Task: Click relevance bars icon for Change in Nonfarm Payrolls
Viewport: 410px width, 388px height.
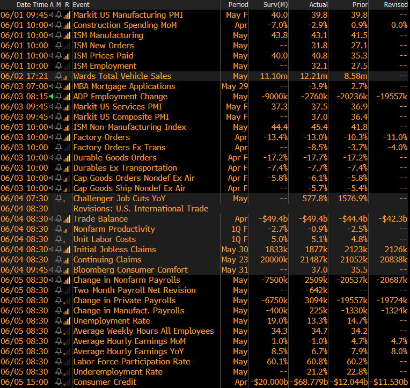Action: click(x=67, y=280)
